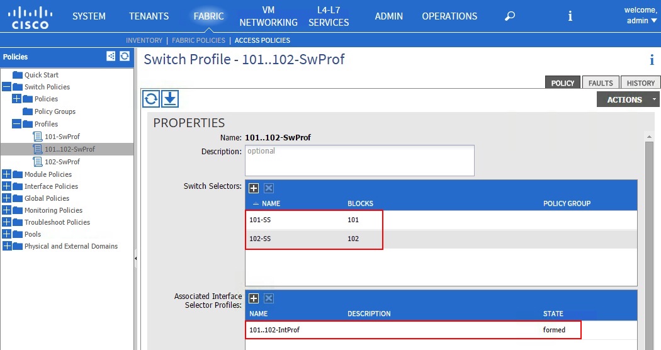Add a new Switch Selector with plus icon
661x350 pixels.
click(x=254, y=188)
